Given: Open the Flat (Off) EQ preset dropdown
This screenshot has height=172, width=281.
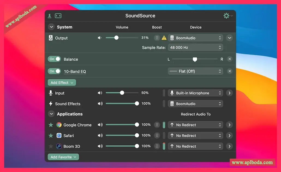Looking at the screenshot, I should tap(195, 71).
